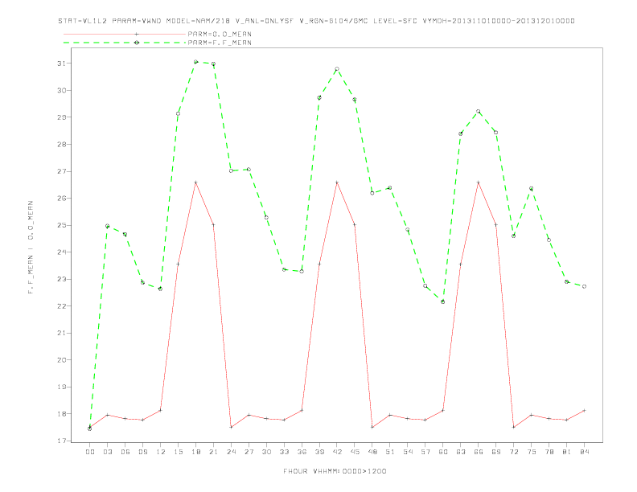Click x-axis tick label 81
Image resolution: width=637 pixels, height=492 pixels.
(x=567, y=452)
